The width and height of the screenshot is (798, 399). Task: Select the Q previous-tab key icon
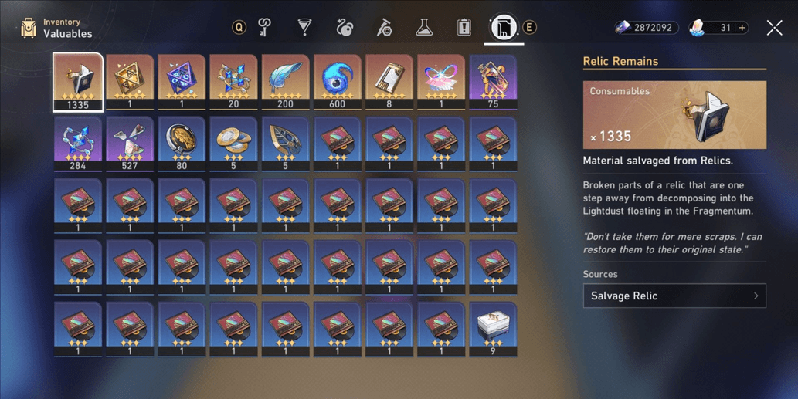pos(239,27)
